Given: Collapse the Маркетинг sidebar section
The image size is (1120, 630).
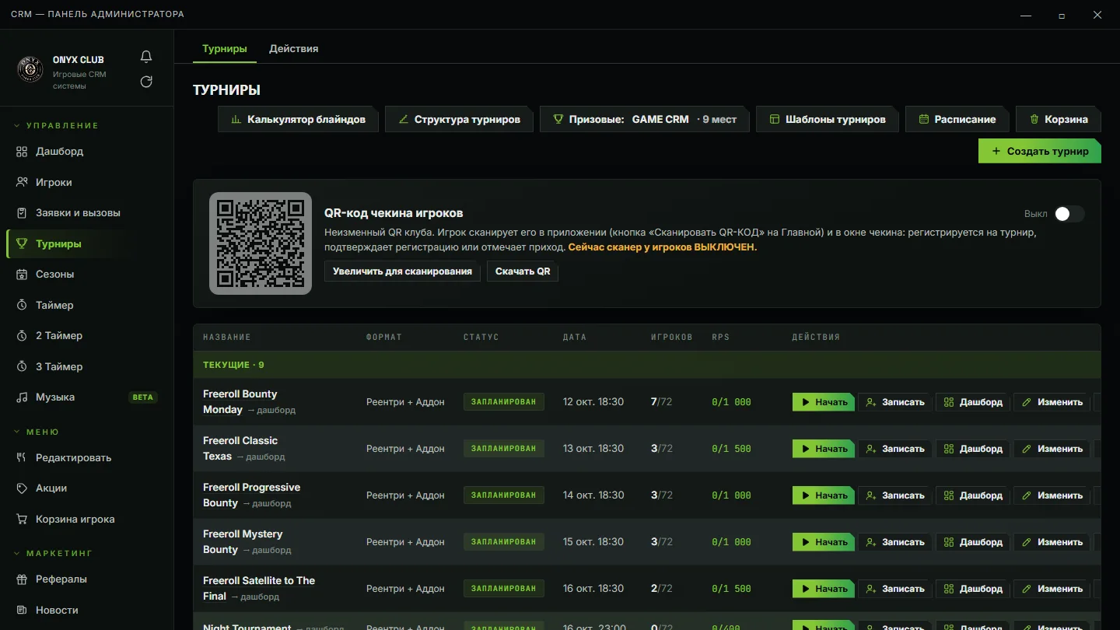Looking at the screenshot, I should click(53, 553).
